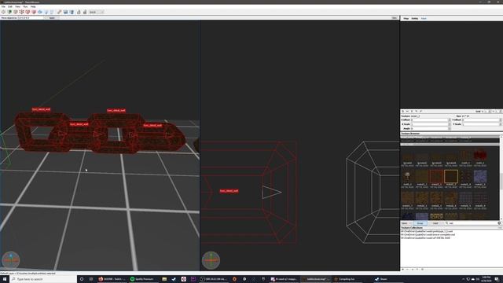This screenshot has height=283, width=503.
Task: Click the Y Offset input field
Action: (480, 119)
